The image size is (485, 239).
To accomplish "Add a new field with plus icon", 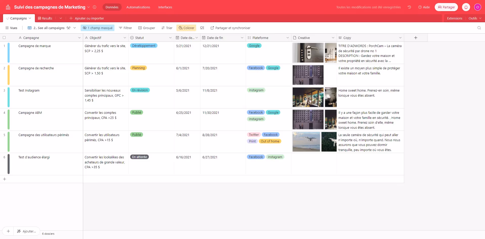I will 415,38.
